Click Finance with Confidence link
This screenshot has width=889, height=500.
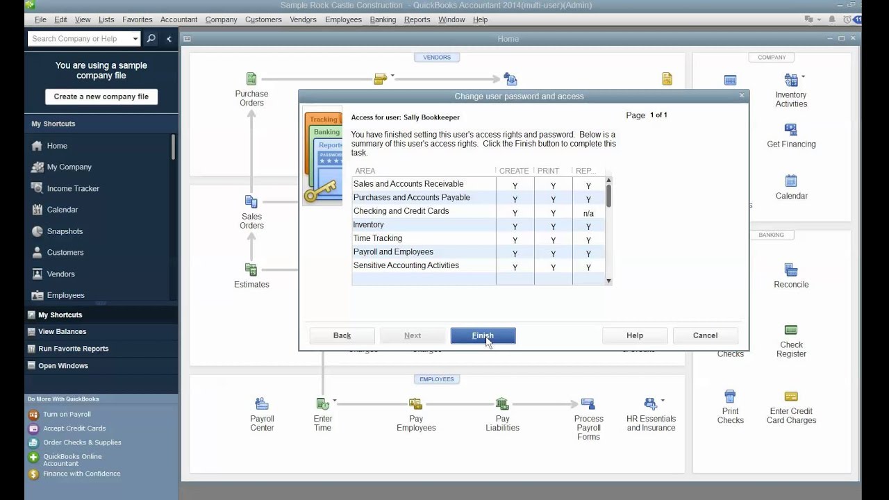pyautogui.click(x=81, y=474)
